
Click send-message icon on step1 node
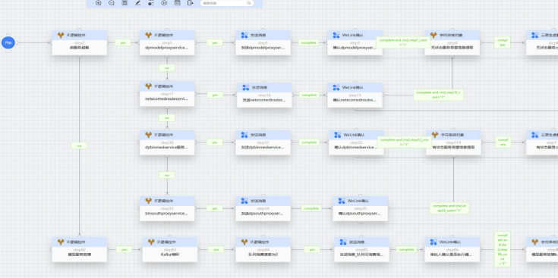(244, 35)
